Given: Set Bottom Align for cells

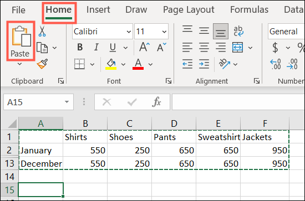Looking at the screenshot, I should pyautogui.click(x=221, y=31).
